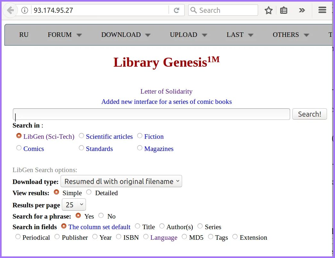This screenshot has width=335, height=258.
Task: Open the UPLOAD menu
Action: [x=183, y=35]
